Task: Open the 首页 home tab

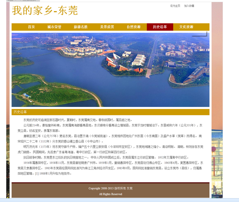Action: [31, 27]
